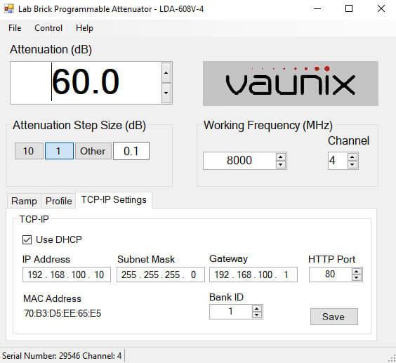Save the TCP-IP settings
The height and width of the screenshot is (363, 396).
click(334, 317)
